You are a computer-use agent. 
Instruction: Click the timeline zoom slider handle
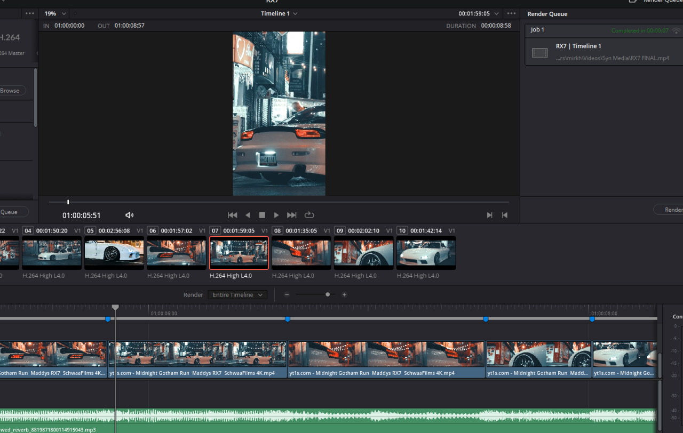tap(328, 294)
